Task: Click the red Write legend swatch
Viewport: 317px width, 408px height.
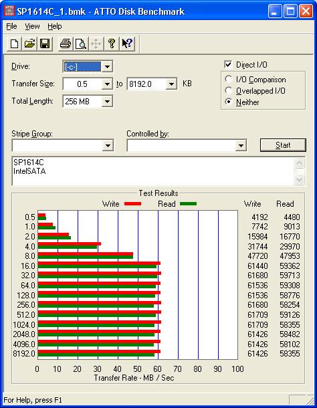Action: [x=132, y=204]
